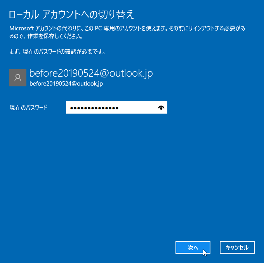264x263 pixels.
Task: Click the 次へ button
Action: 193,247
